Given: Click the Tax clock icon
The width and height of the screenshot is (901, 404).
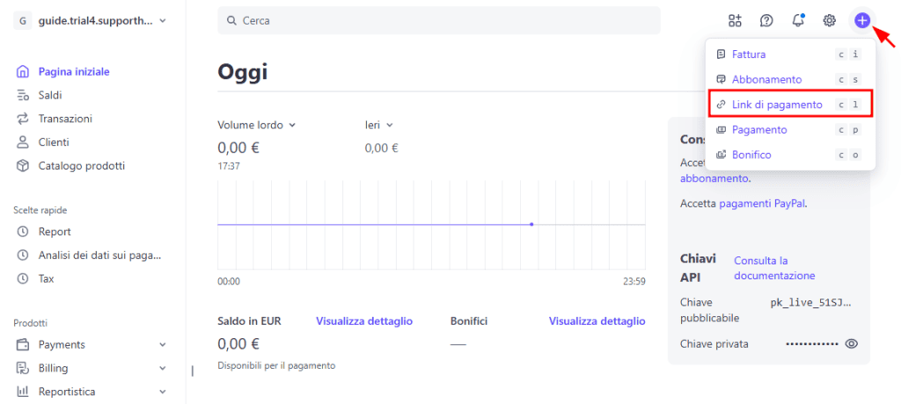Looking at the screenshot, I should pos(22,279).
